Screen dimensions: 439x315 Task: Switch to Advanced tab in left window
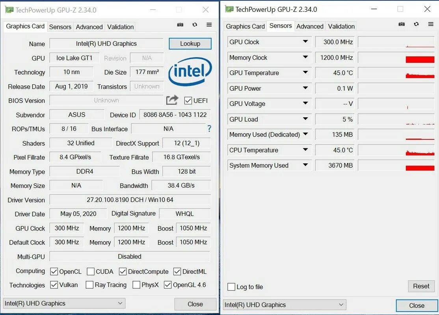[89, 27]
